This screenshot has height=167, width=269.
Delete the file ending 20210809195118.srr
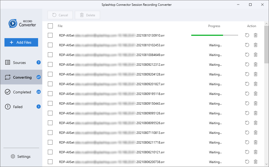point(255,94)
